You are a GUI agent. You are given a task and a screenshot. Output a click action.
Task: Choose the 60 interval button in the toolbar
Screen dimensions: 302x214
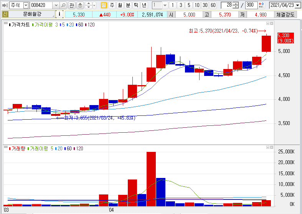[213, 5]
